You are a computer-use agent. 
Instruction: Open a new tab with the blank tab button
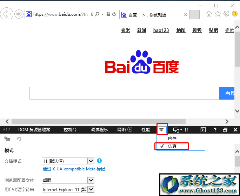pyautogui.click(x=194, y=14)
